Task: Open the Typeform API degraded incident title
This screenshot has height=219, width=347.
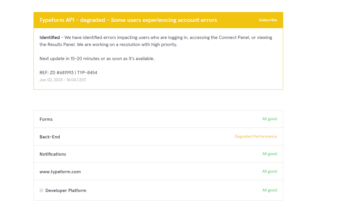Action: click(x=128, y=20)
